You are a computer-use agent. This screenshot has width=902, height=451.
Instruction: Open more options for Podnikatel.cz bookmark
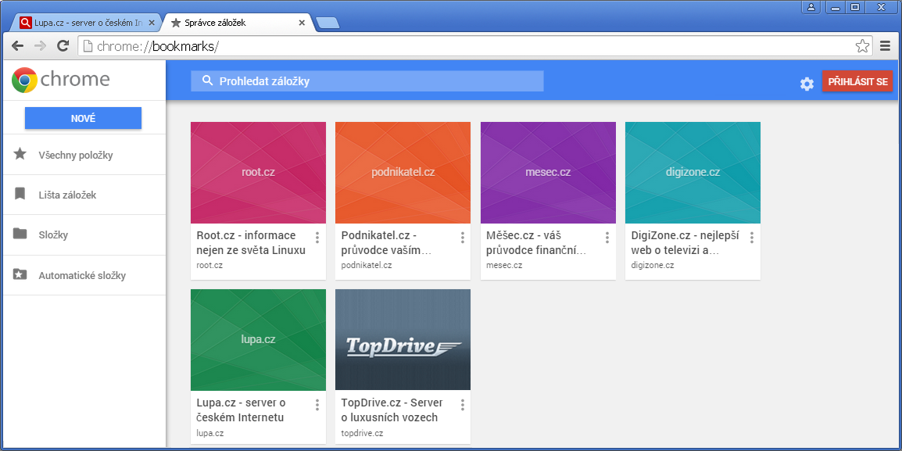tap(462, 238)
